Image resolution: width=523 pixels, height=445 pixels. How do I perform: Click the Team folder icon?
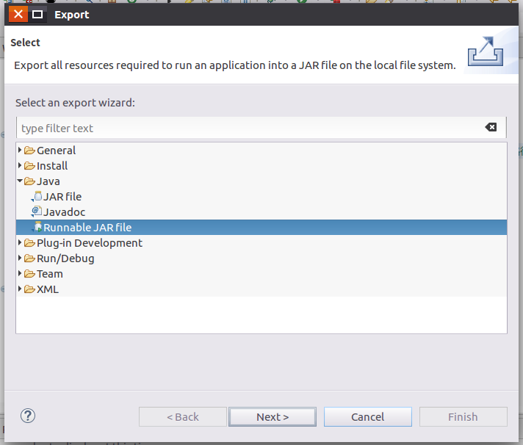coord(29,274)
